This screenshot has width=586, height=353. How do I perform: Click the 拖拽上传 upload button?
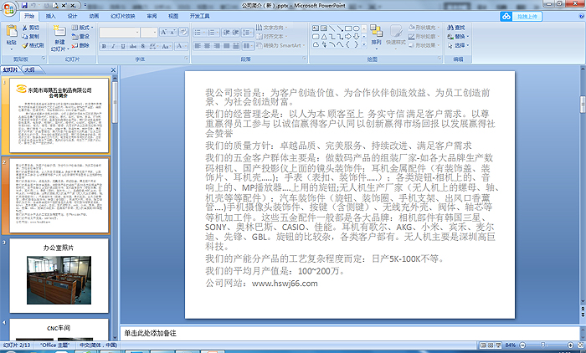click(526, 16)
